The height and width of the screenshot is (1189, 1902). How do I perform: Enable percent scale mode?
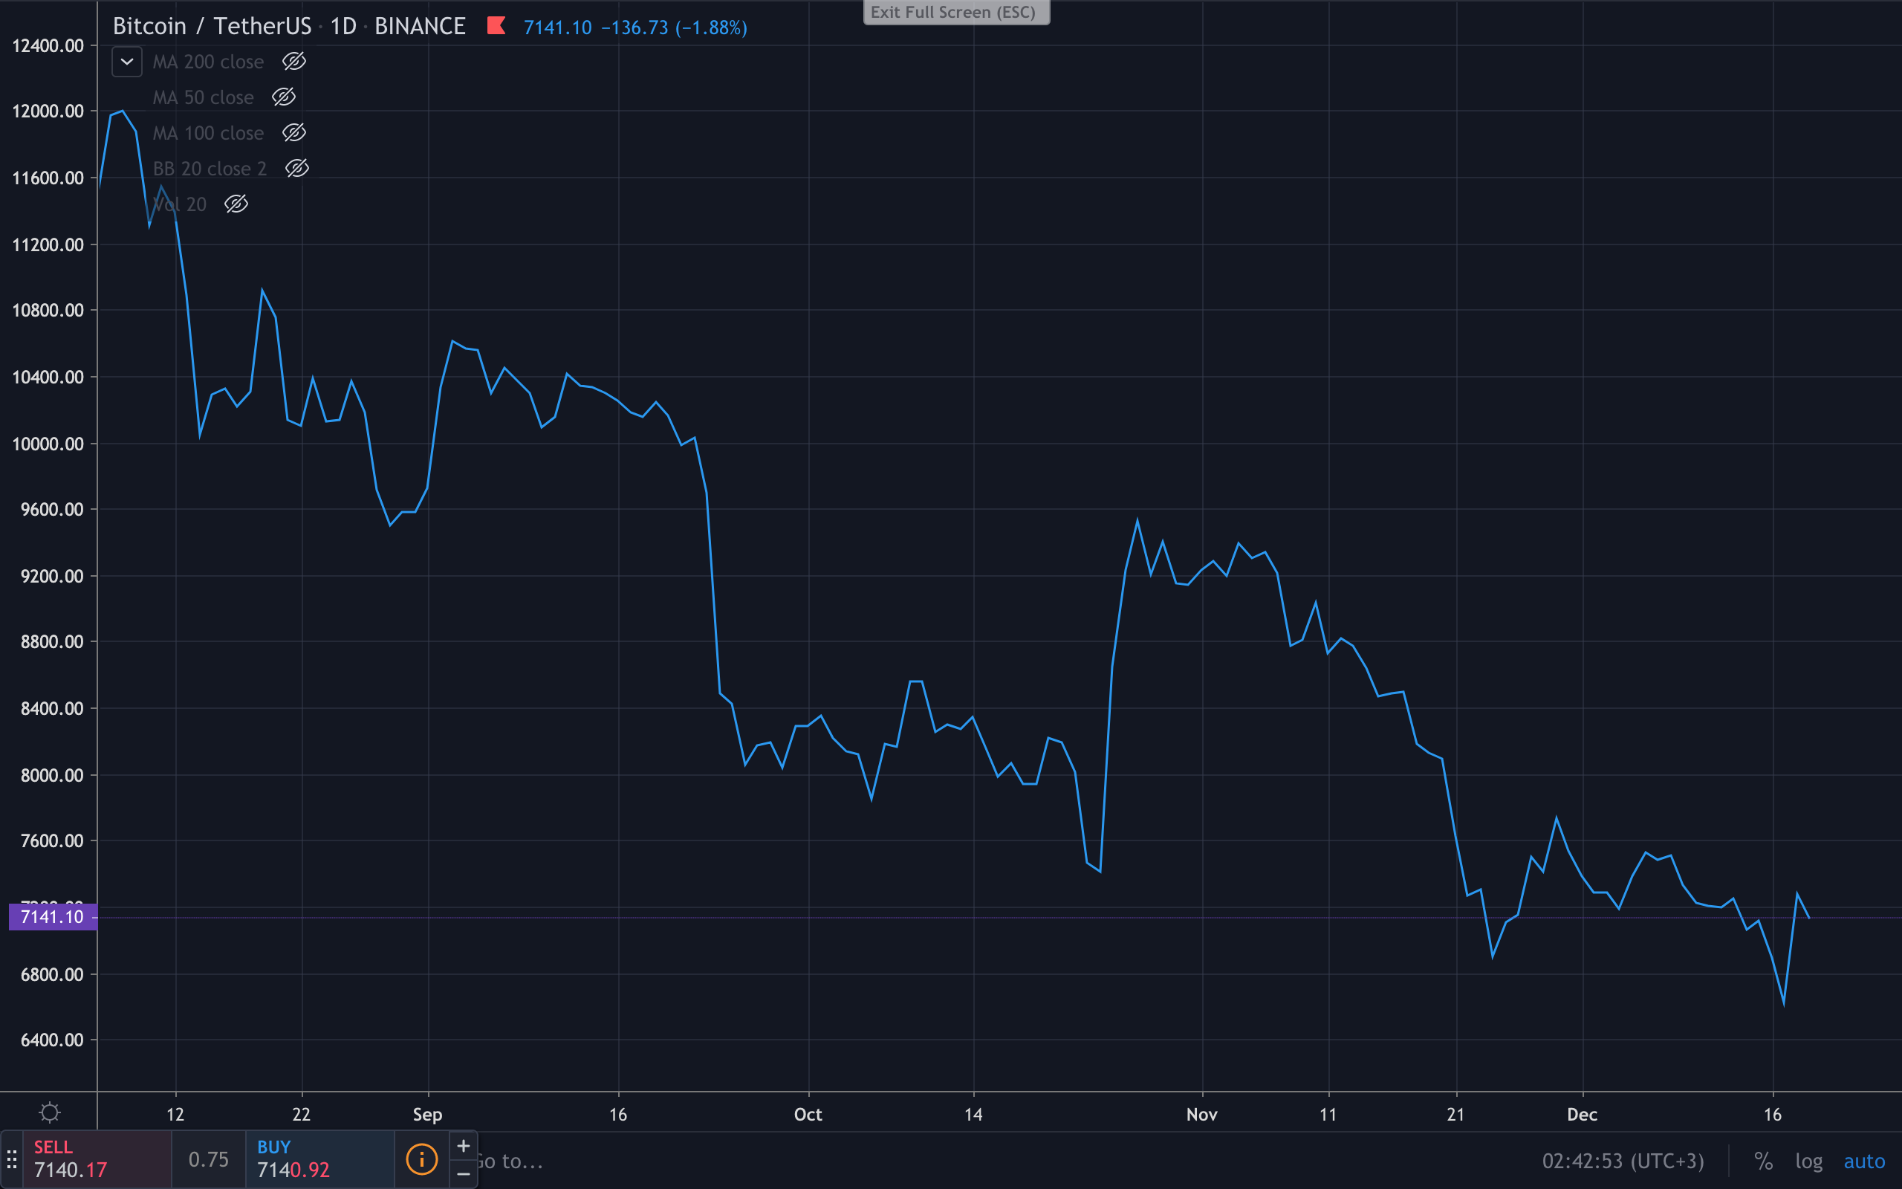pos(1763,1161)
